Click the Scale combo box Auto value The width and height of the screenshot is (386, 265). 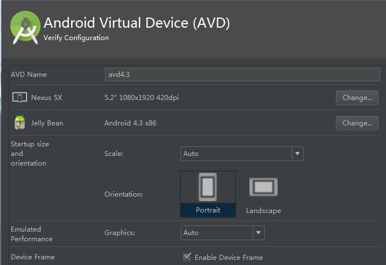pyautogui.click(x=236, y=153)
